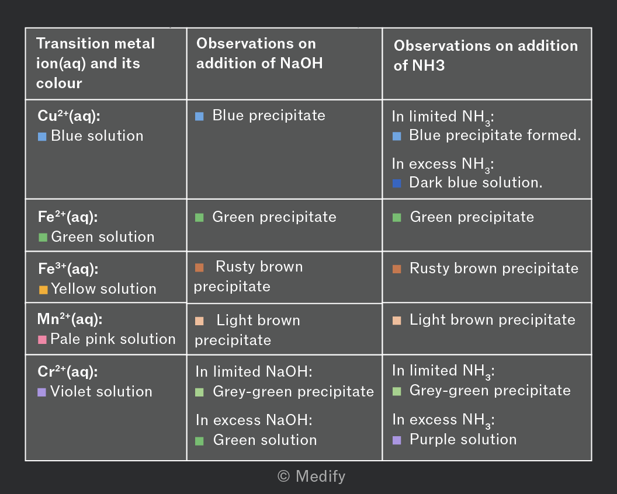Click the 'Transition metal ion(aq) and its colour' header
This screenshot has height=494, width=617.
click(95, 63)
